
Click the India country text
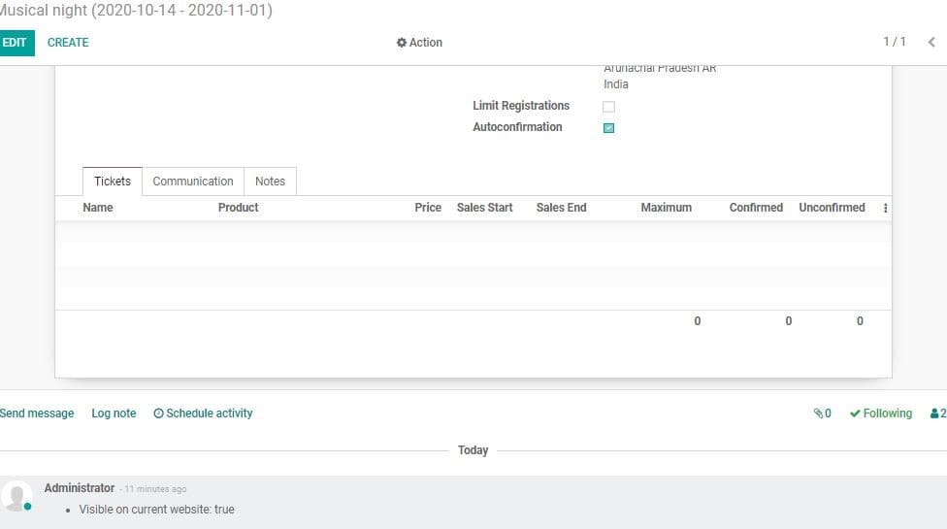pos(616,84)
